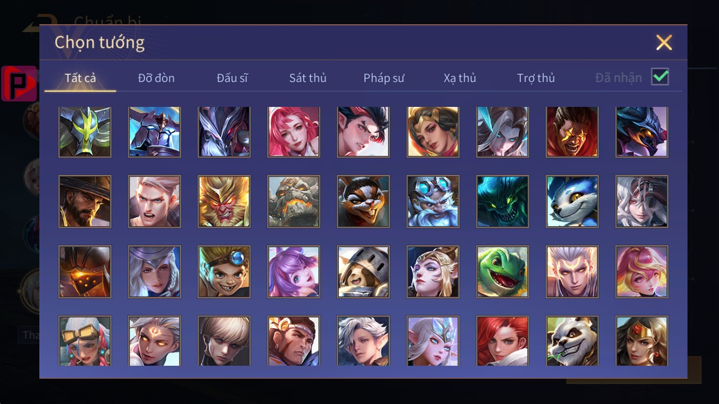Screen dimensions: 719x404
Task: Pick the blue wolf hero portrait
Action: (x=572, y=201)
